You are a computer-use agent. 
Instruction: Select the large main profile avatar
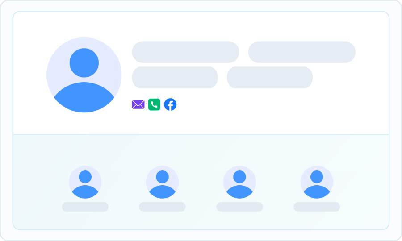[84, 75]
